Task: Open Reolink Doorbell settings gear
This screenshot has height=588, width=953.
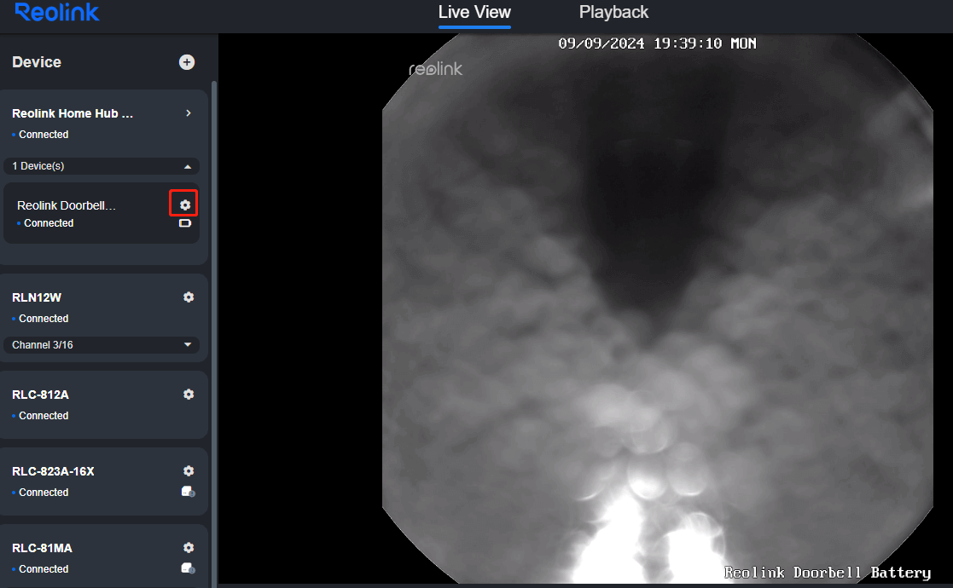Action: coord(185,205)
